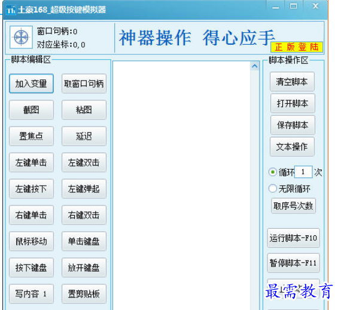Image resolution: width=338 pixels, height=310 pixels.
Task: Open the 文本操作 function
Action: coord(292,146)
